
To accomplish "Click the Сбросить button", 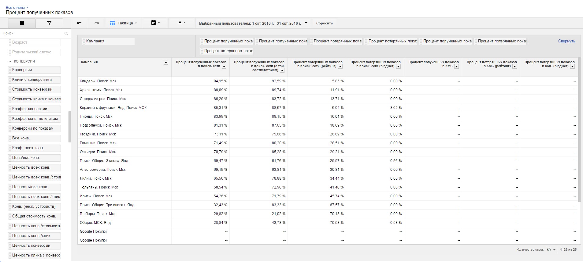I will coord(324,23).
